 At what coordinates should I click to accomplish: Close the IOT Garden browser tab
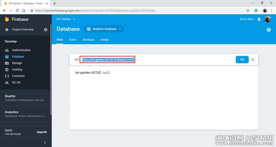(x=47, y=3)
